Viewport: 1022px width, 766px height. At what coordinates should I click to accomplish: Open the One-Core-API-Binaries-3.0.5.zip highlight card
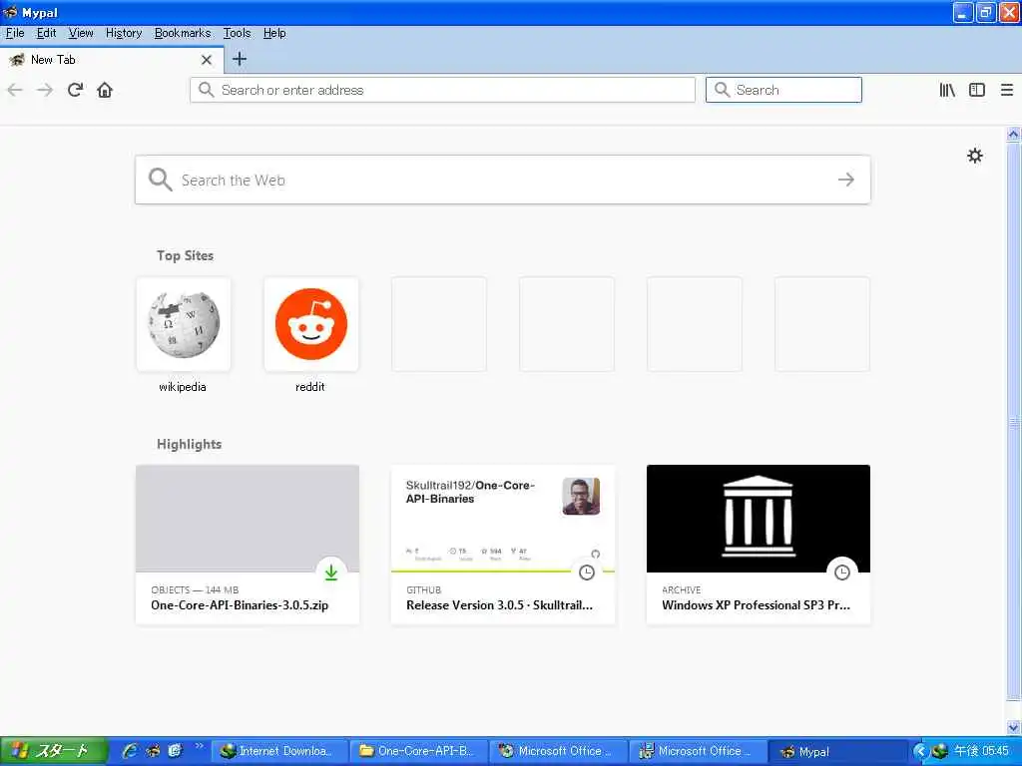(248, 545)
